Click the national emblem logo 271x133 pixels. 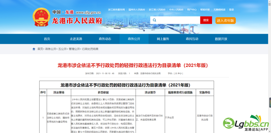41,17
